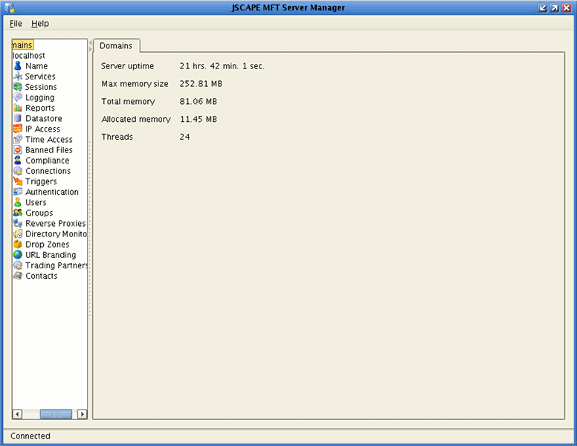Viewport: 577px width, 446px height.
Task: Click the Connections gear icon
Action: tap(18, 171)
